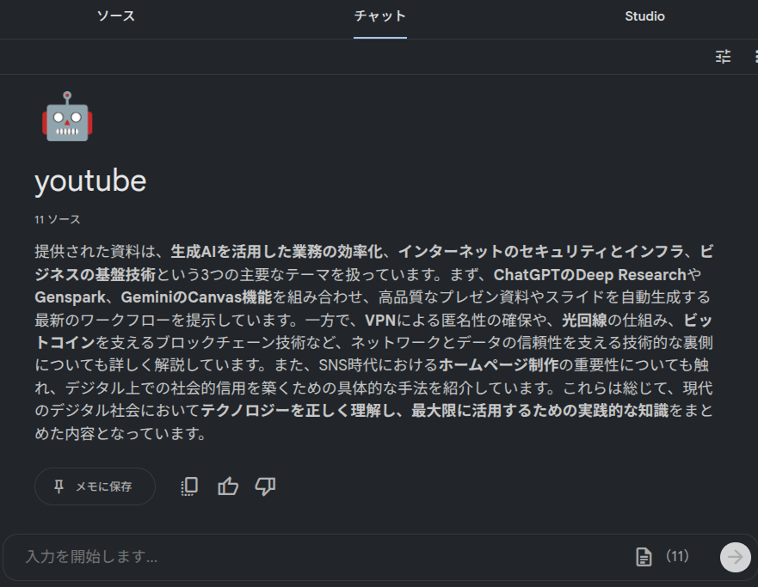Open the menu icon at the far top right
The height and width of the screenshot is (587, 758).
pyautogui.click(x=755, y=56)
